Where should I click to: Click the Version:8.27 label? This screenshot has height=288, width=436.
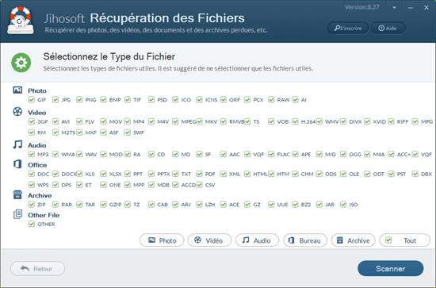point(361,7)
